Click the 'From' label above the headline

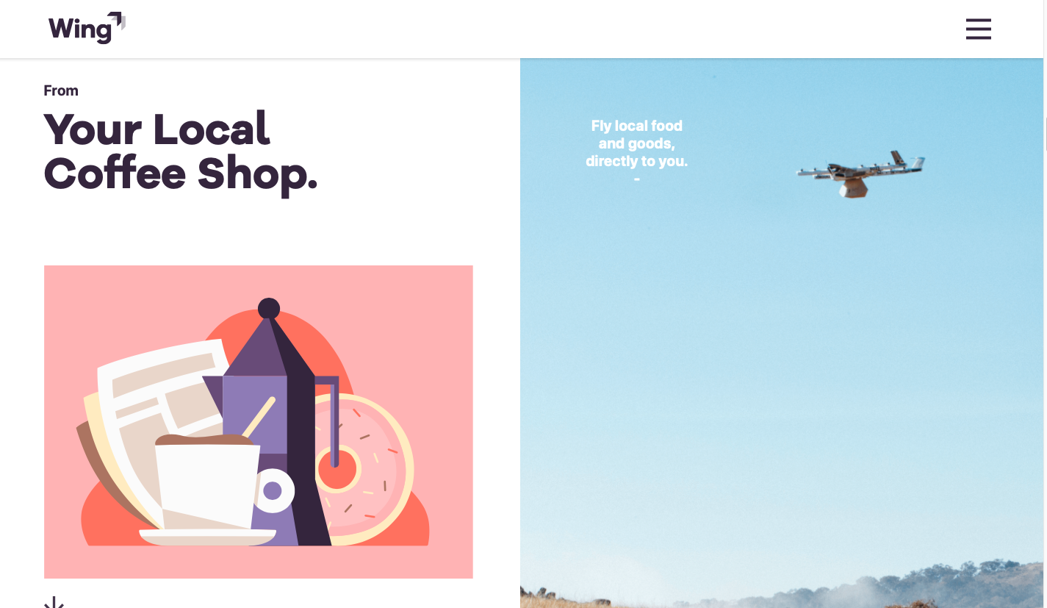pyautogui.click(x=61, y=90)
